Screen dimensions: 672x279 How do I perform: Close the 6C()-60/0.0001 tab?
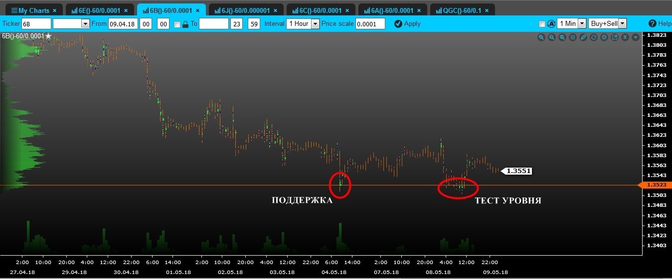pos(347,10)
